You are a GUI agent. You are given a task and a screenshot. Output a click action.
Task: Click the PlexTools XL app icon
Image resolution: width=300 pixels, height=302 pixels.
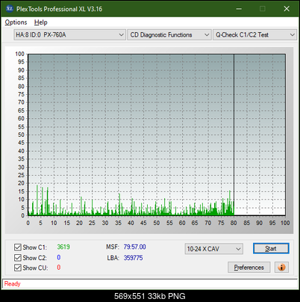point(10,9)
